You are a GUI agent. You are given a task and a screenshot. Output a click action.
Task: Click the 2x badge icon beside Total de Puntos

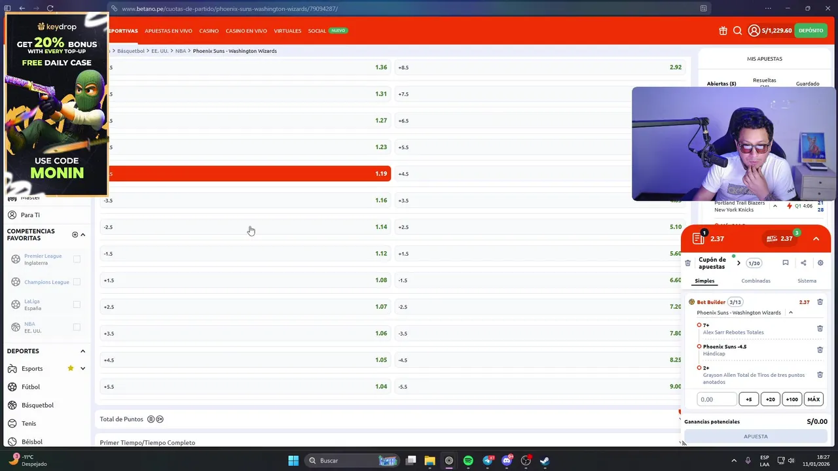[160, 419]
